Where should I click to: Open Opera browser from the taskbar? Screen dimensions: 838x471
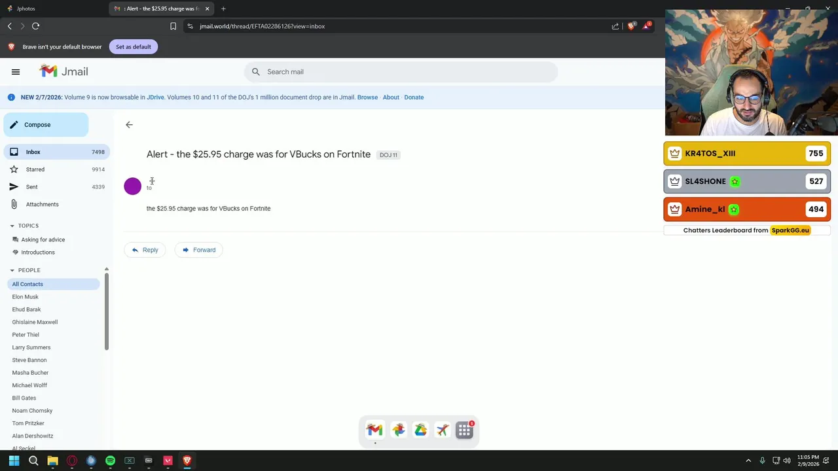coord(72,461)
